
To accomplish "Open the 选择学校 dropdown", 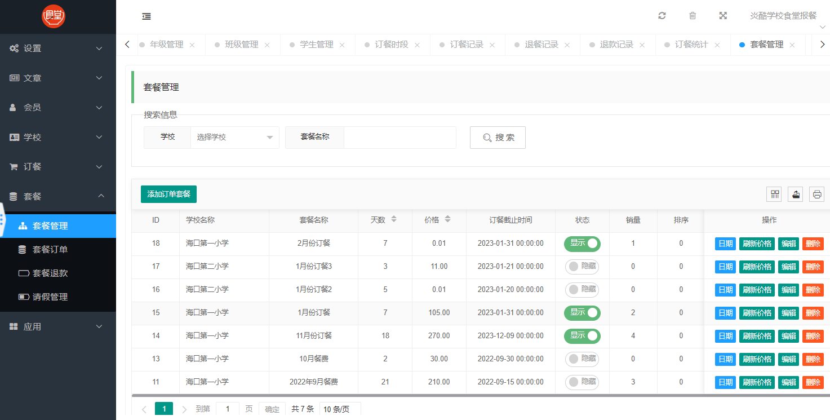I will 234,137.
